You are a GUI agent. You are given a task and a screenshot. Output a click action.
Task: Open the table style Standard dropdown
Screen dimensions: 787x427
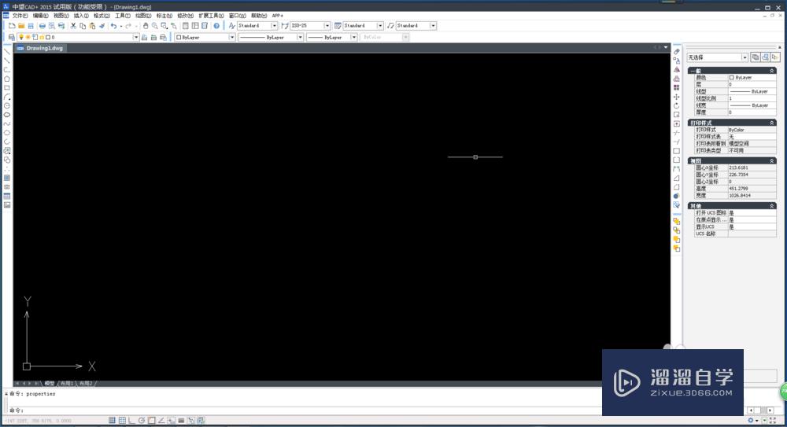(x=380, y=26)
